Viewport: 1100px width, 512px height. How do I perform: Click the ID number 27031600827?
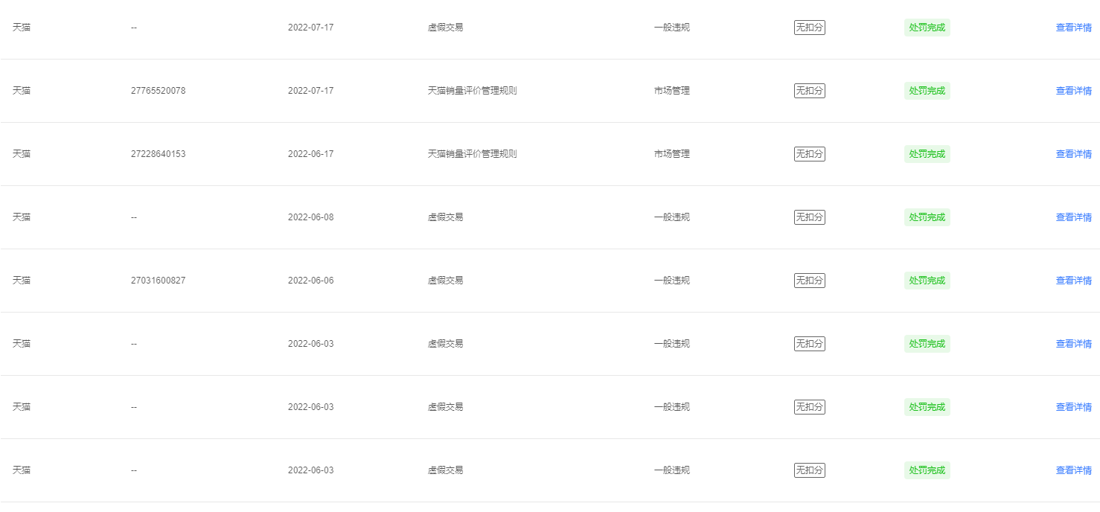coord(158,281)
